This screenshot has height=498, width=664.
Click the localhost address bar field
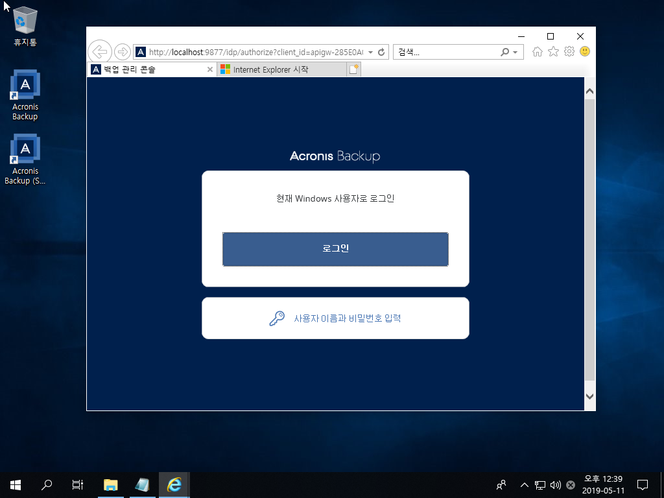(x=255, y=52)
